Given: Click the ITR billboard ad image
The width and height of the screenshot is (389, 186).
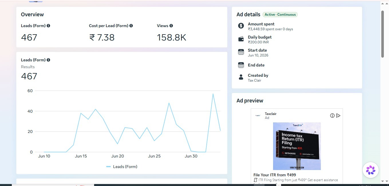Looking at the screenshot, I should click(x=297, y=146).
